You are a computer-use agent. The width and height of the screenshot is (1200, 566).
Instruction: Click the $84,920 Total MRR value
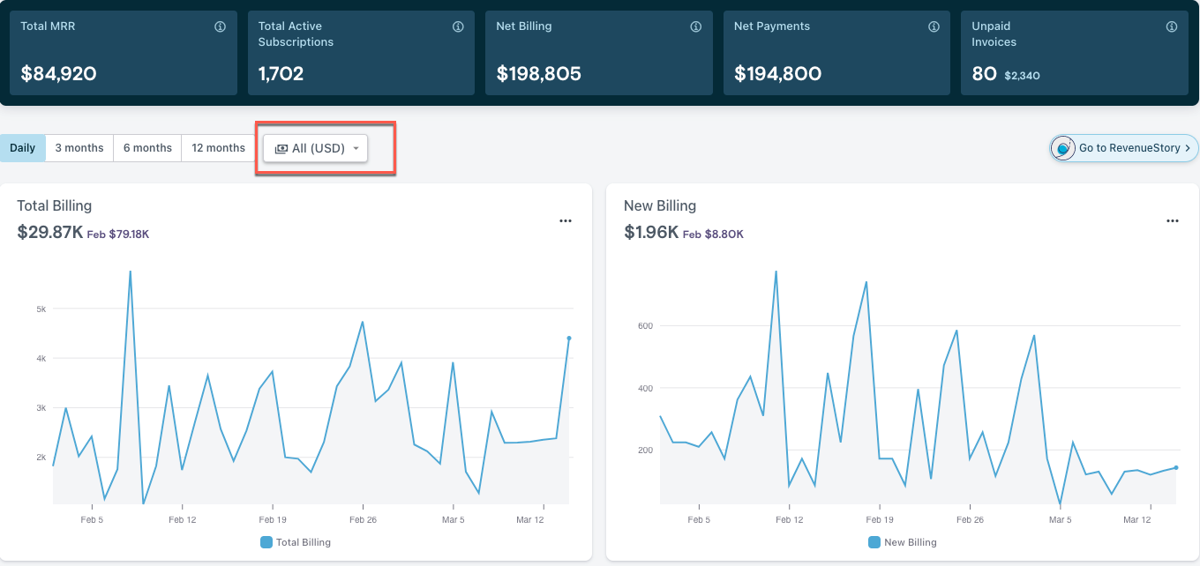(x=58, y=74)
